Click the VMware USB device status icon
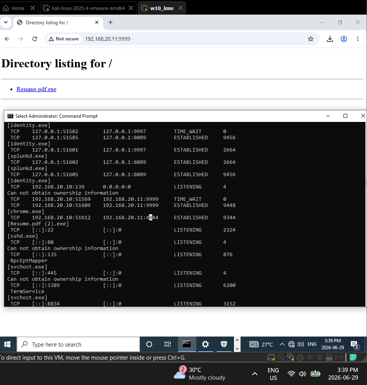This screenshot has height=385, width=367. [329, 358]
